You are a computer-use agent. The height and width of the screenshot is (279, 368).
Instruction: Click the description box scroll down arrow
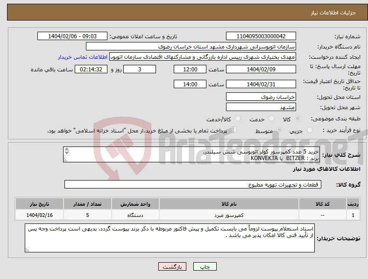67,153
